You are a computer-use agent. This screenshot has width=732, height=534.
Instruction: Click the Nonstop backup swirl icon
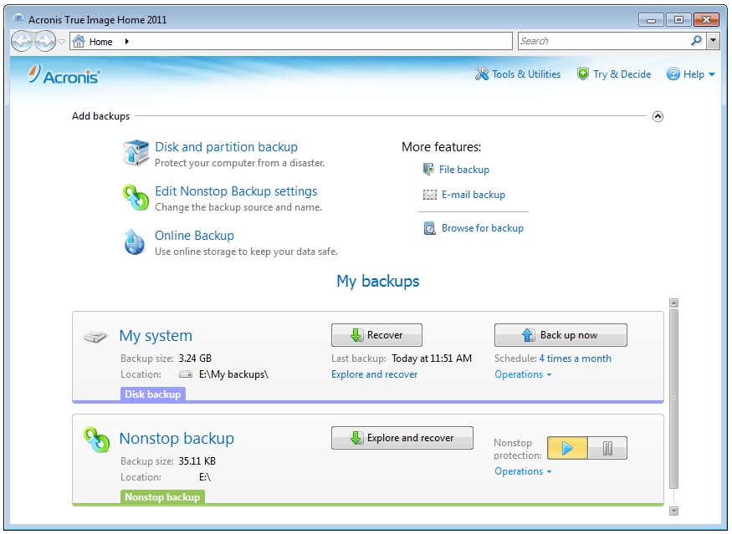(97, 440)
